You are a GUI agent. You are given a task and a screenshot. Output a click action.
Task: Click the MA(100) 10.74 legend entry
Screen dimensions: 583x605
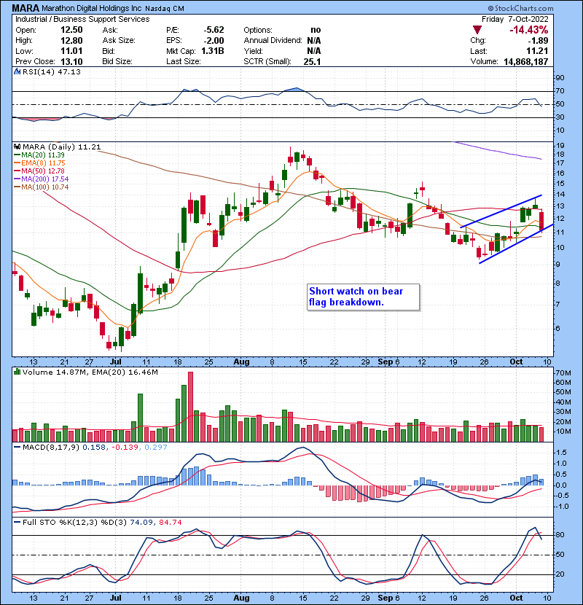coord(44,187)
